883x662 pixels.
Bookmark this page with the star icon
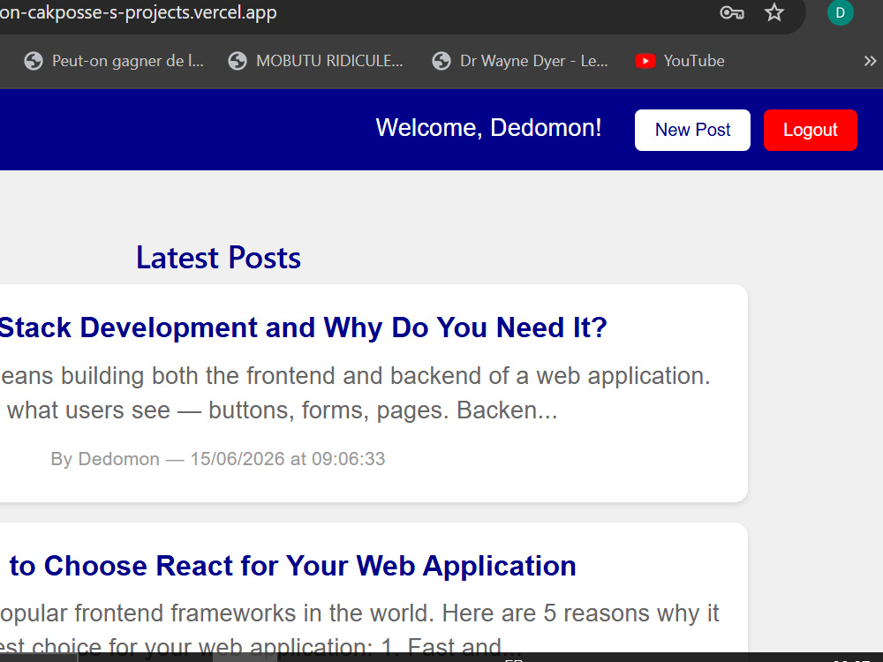coord(774,12)
